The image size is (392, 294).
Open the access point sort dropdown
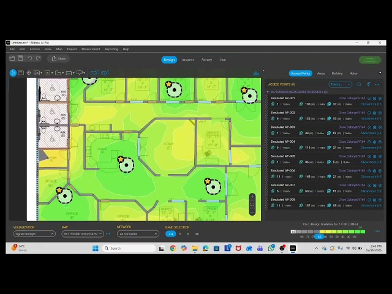tap(341, 85)
